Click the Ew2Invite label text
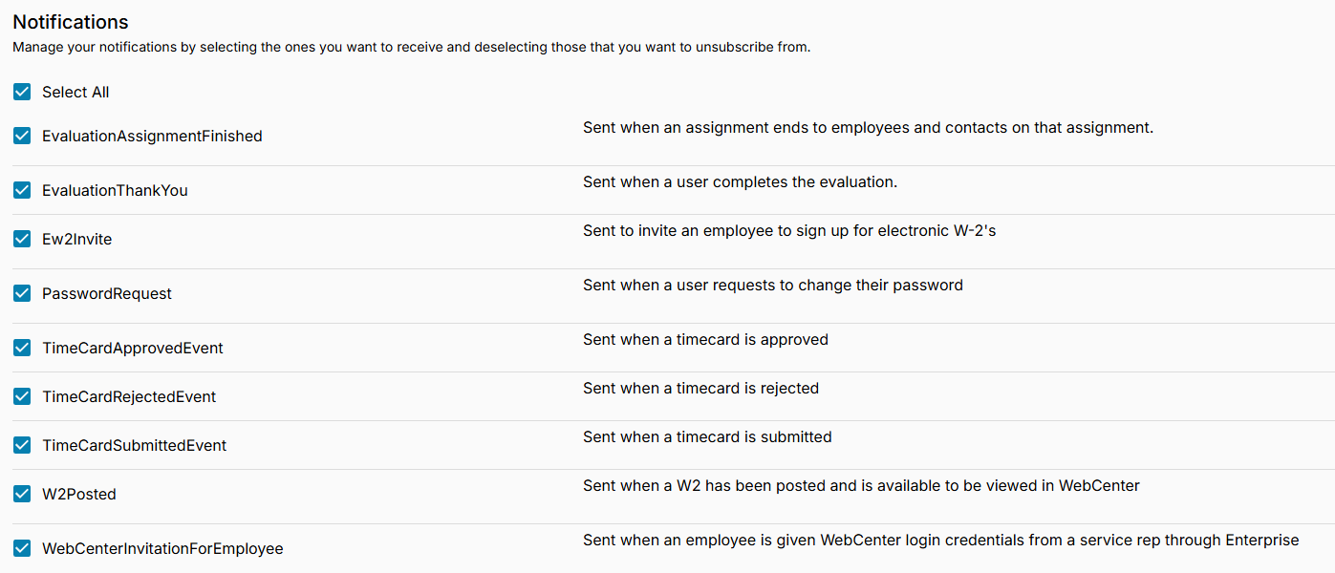The width and height of the screenshot is (1335, 573). (x=76, y=240)
